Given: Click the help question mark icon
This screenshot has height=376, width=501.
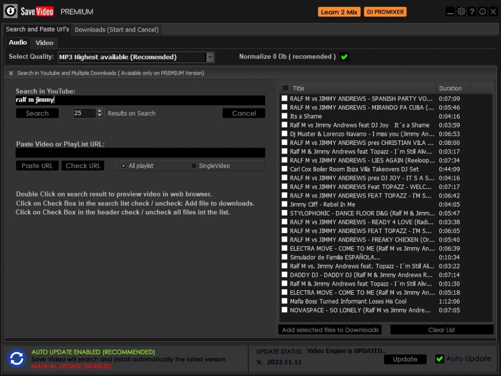Looking at the screenshot, I should coord(472,12).
